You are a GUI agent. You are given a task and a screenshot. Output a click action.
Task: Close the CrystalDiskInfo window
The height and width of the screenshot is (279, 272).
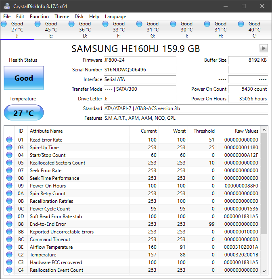tap(262, 6)
